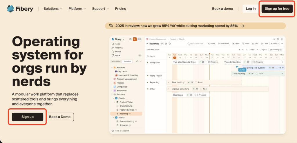The height and width of the screenshot is (143, 297).
Task: Open the Sort options
Action: click(255, 44)
